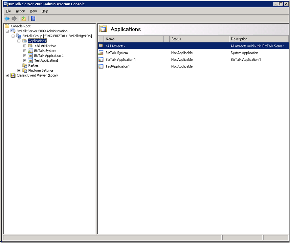Click the All Artifacts folder icon in tree

[31, 46]
